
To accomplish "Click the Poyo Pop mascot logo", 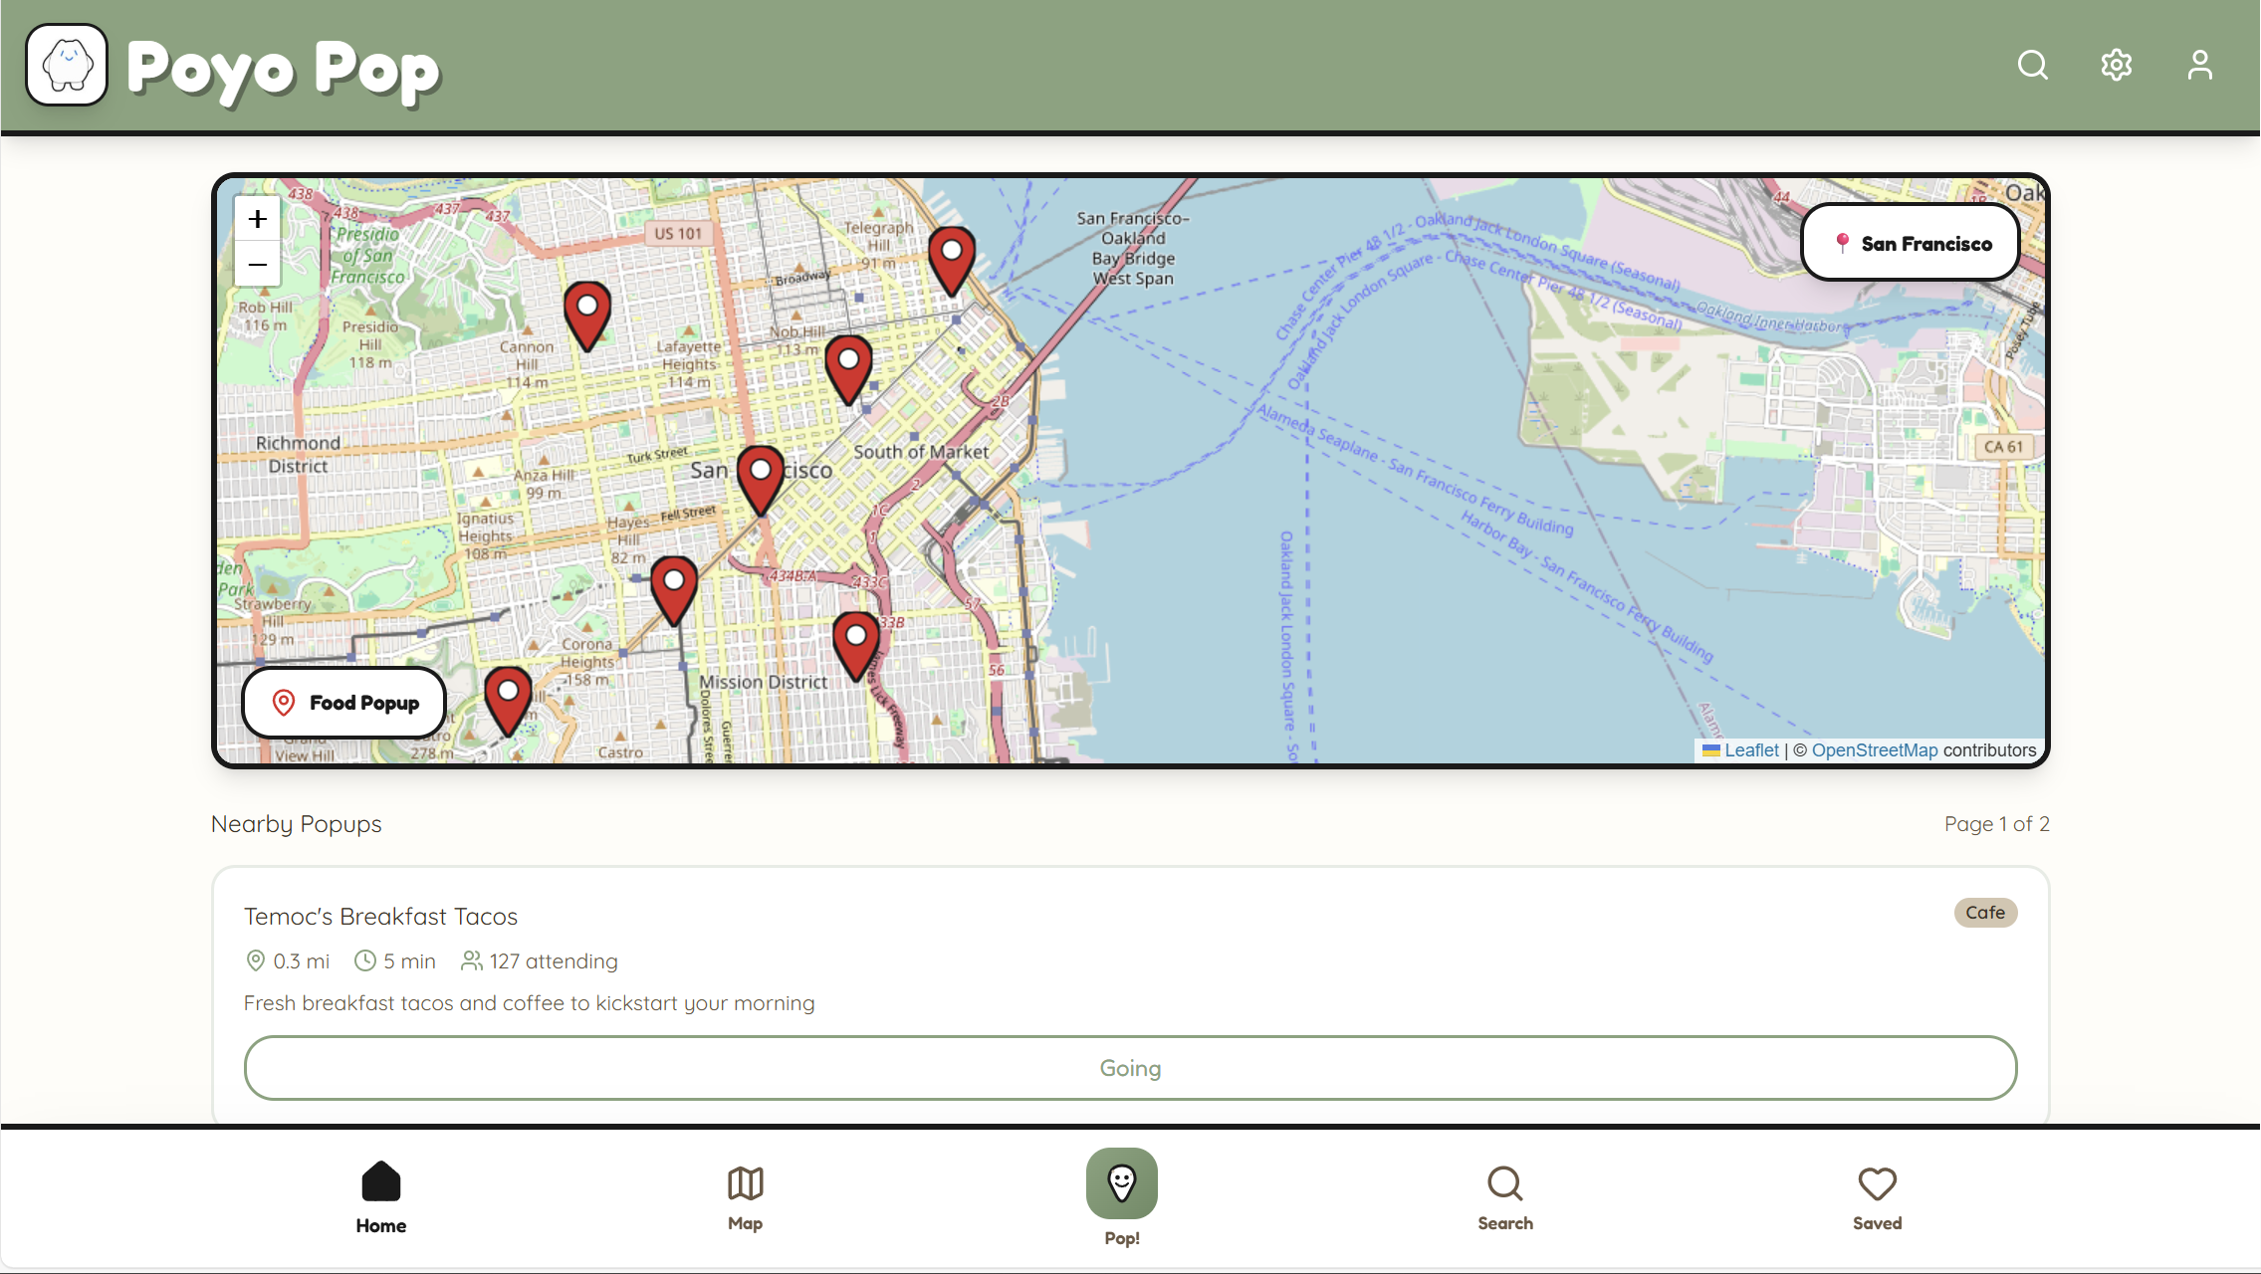I will (x=67, y=66).
